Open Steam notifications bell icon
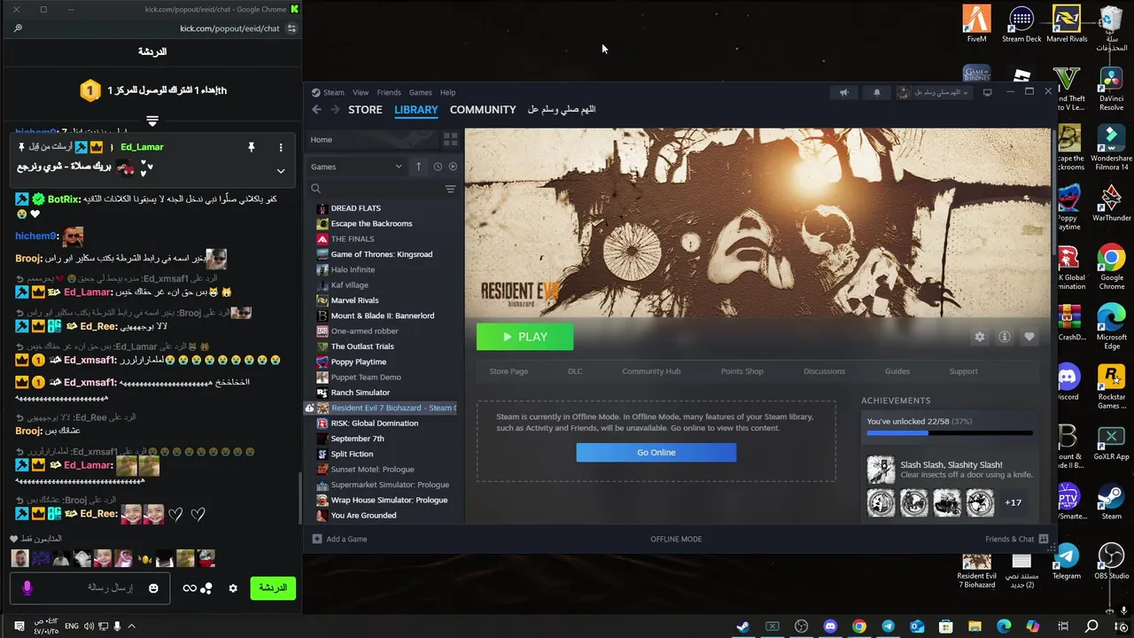This screenshot has width=1134, height=638. (x=877, y=92)
